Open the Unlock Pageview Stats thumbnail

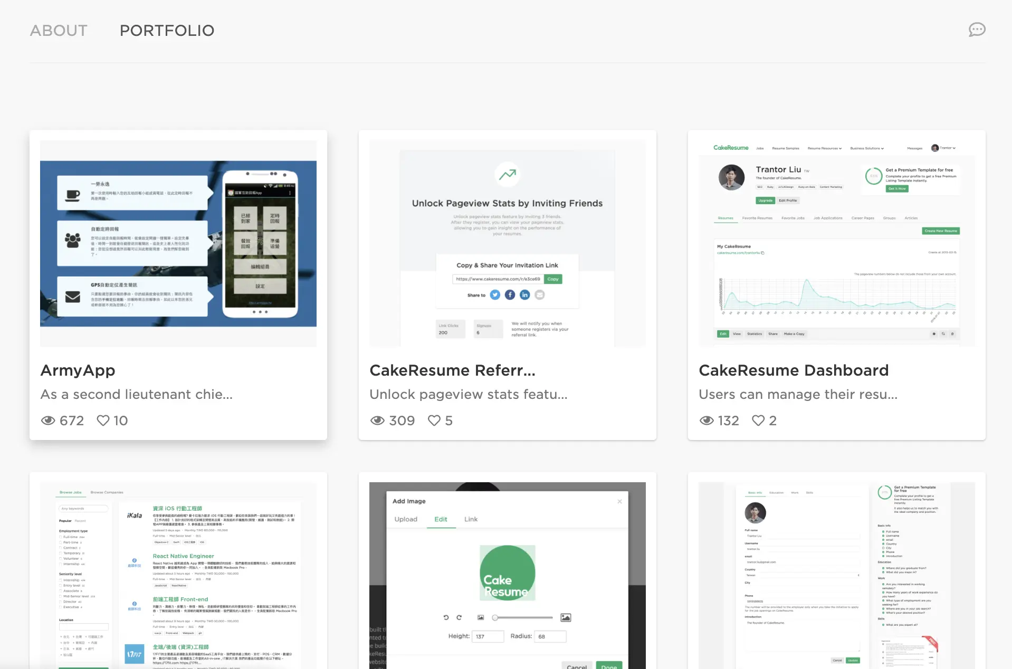click(x=508, y=244)
